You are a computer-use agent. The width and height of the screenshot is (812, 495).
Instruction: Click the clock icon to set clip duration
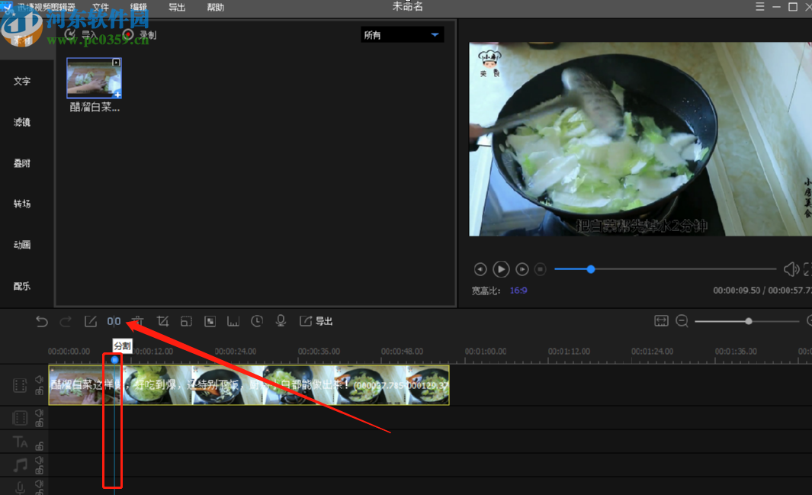point(257,321)
